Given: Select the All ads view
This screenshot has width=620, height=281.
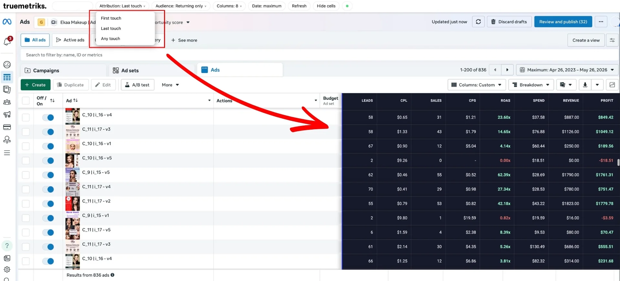Looking at the screenshot, I should click(x=35, y=40).
